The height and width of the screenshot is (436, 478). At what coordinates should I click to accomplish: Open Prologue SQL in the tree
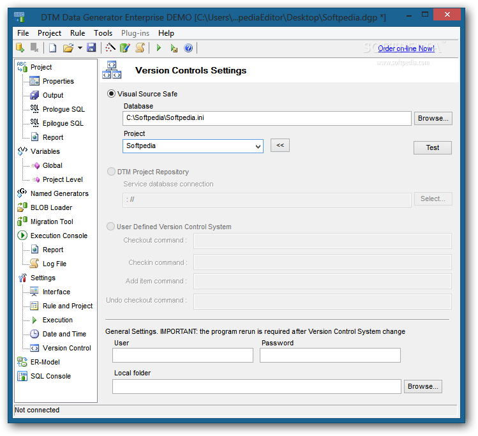point(64,109)
